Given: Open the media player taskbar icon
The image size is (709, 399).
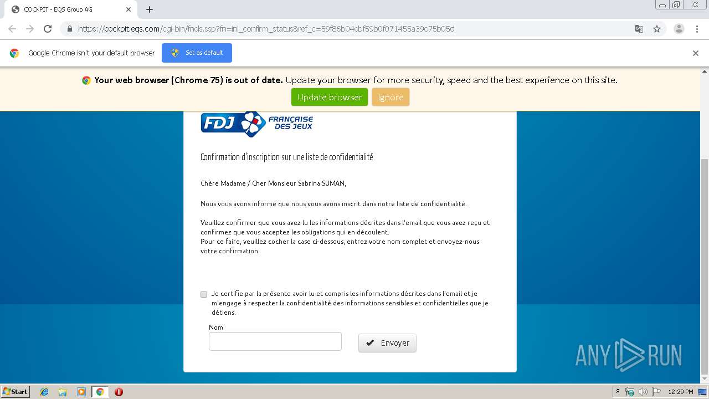Looking at the screenshot, I should point(81,392).
